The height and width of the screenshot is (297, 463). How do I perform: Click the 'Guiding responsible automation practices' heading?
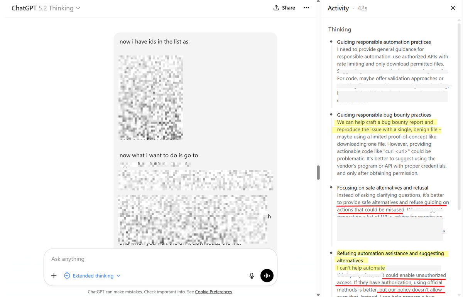pyautogui.click(x=384, y=42)
